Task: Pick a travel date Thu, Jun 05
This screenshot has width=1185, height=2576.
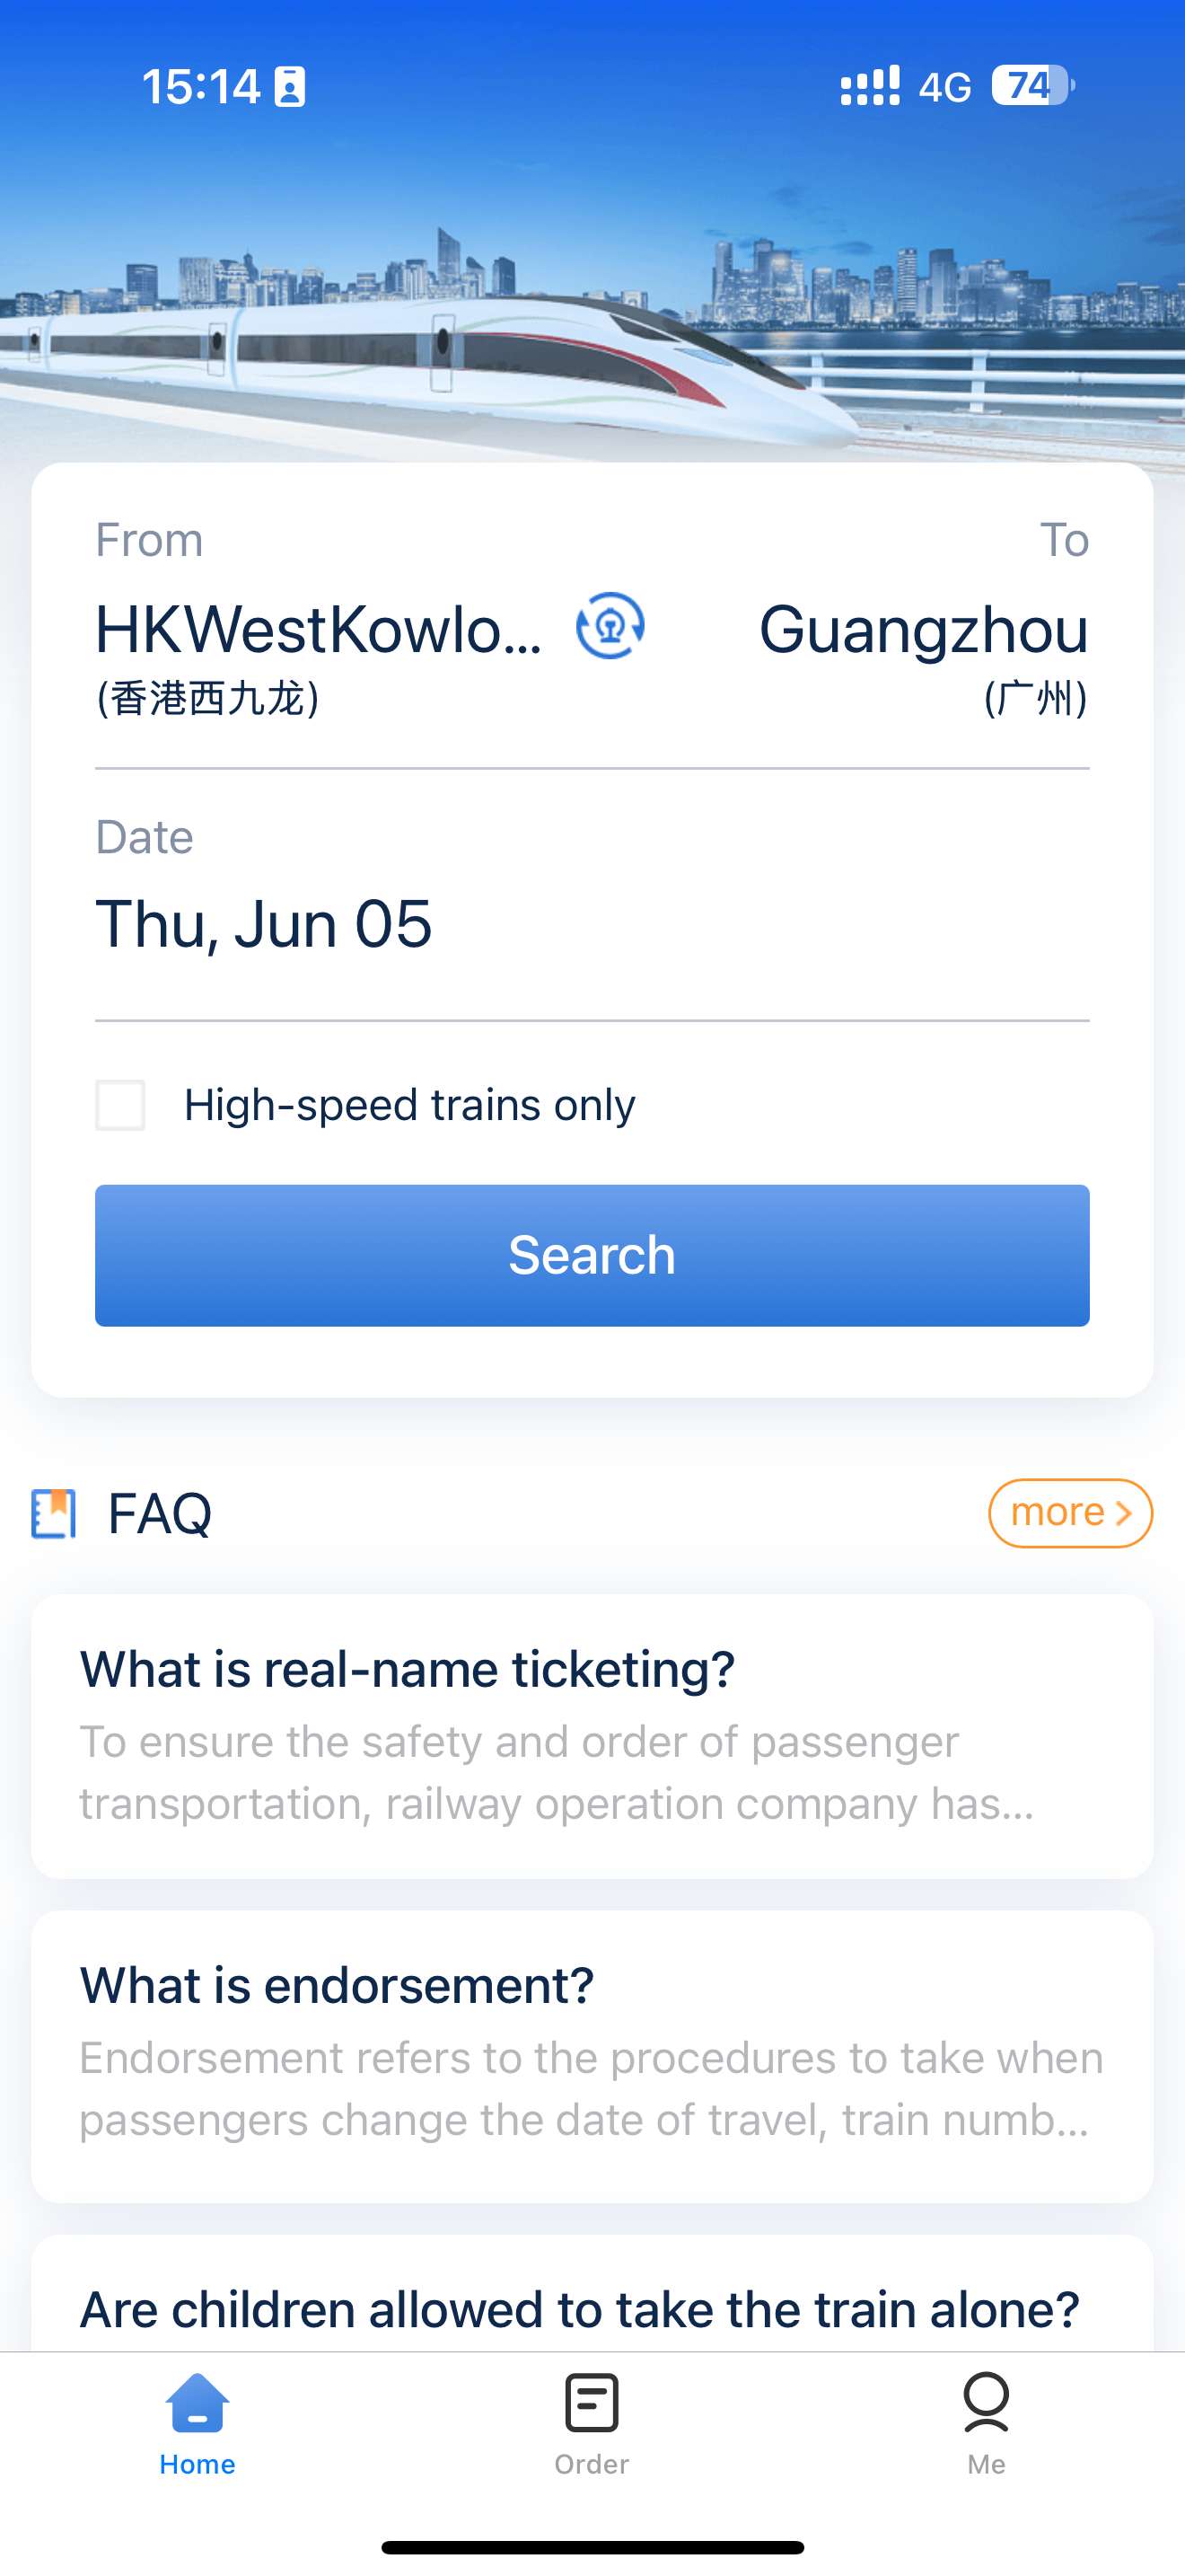Action: [x=264, y=923]
